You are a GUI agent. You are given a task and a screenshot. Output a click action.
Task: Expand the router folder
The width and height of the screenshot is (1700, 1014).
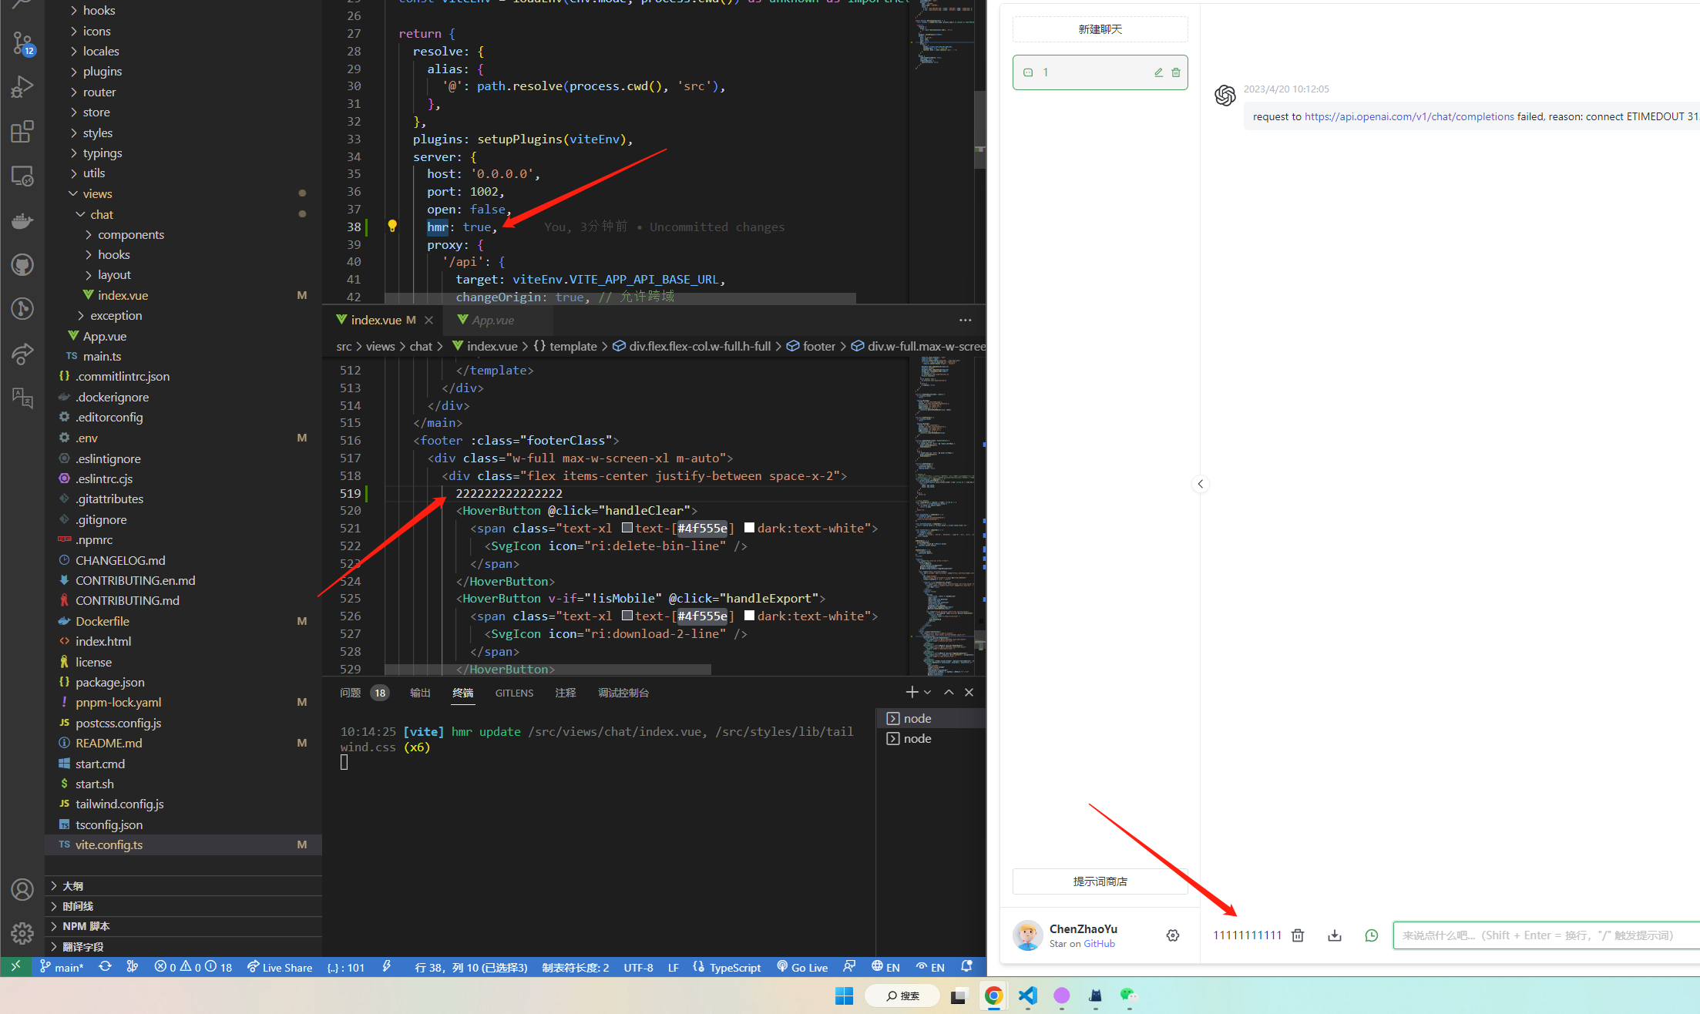coord(99,92)
